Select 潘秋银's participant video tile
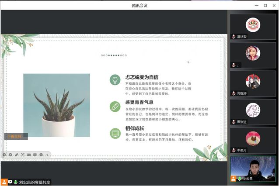The width and height of the screenshot is (279, 186). (253, 27)
